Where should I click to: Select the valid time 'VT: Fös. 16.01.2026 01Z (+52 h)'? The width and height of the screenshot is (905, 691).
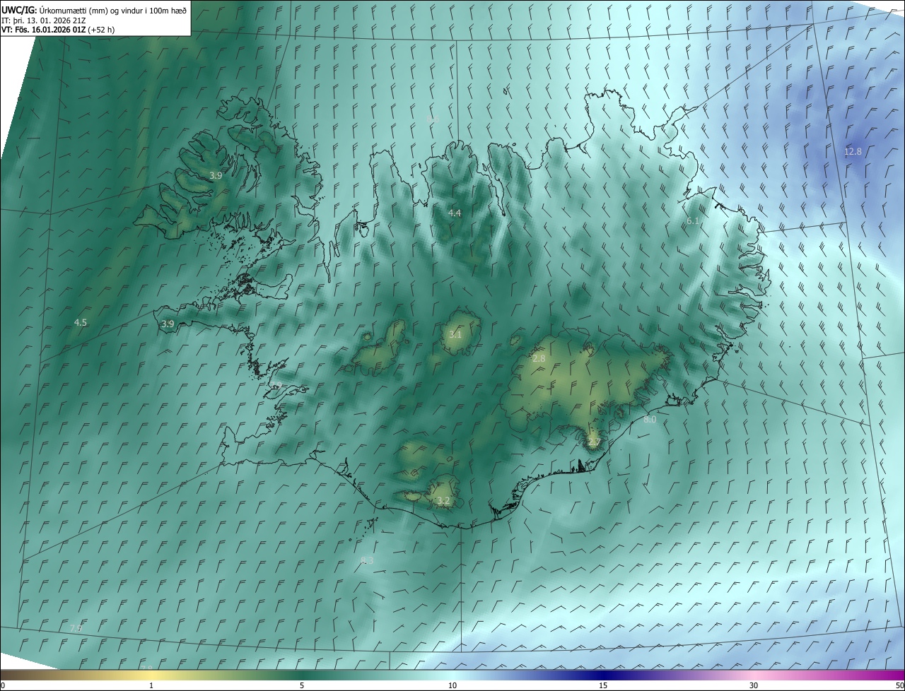click(x=58, y=30)
